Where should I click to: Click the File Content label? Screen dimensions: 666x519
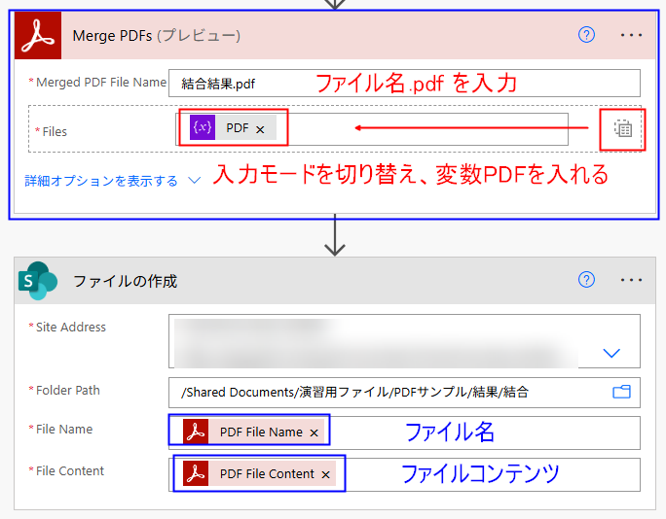(x=70, y=470)
